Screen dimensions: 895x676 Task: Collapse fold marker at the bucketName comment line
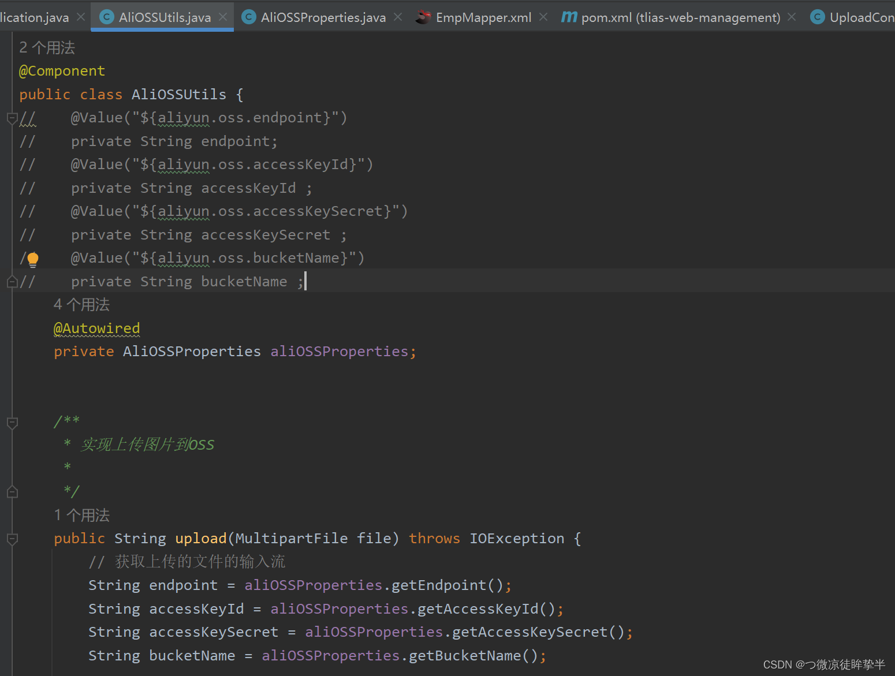pyautogui.click(x=12, y=282)
